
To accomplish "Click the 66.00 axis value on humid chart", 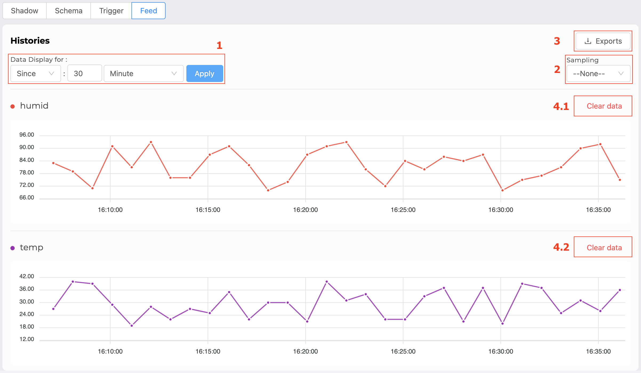I will pos(27,198).
